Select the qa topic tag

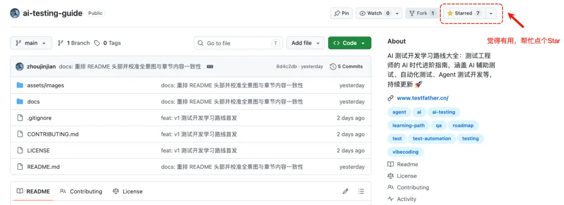pos(439,125)
